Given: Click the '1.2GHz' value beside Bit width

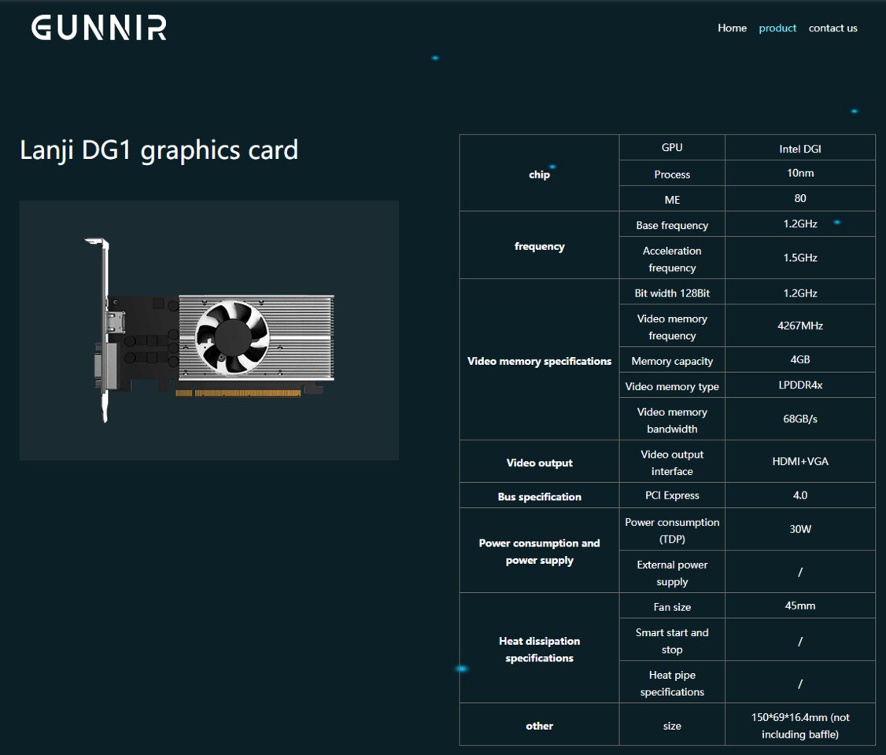Looking at the screenshot, I should tap(800, 292).
